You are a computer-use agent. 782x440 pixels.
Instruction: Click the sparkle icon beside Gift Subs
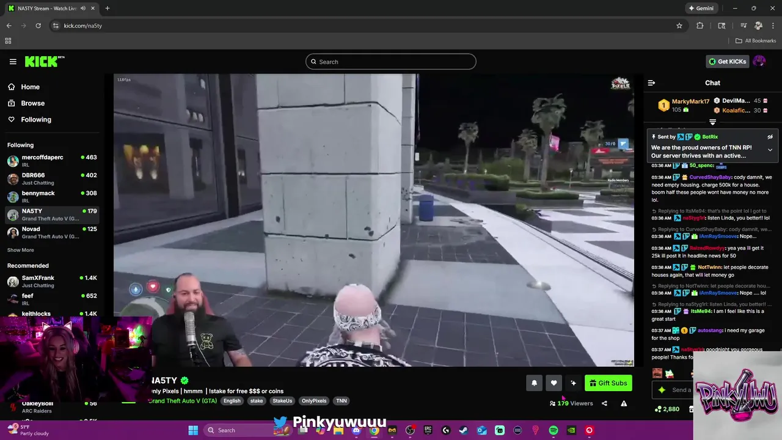[x=573, y=383]
